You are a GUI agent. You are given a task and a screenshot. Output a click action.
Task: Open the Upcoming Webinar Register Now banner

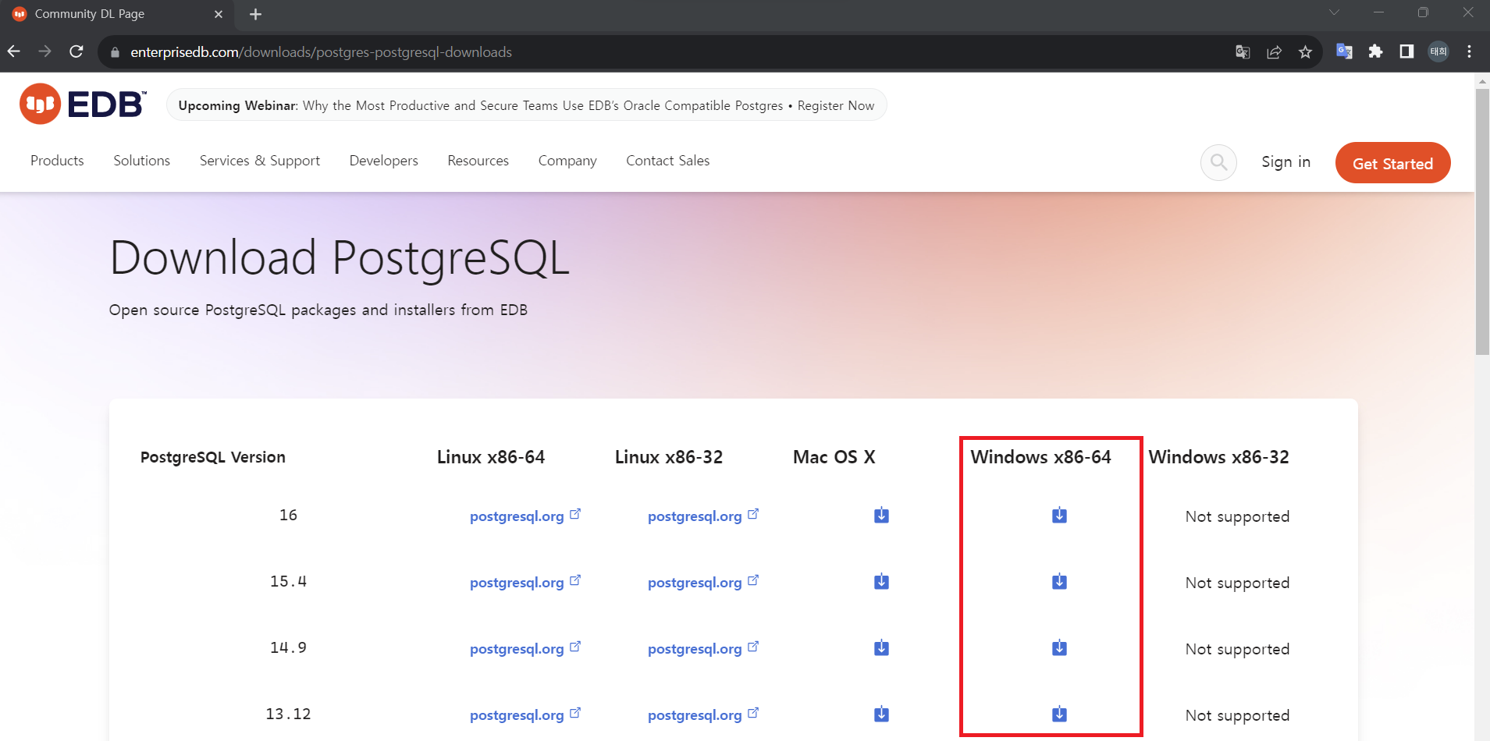(527, 105)
